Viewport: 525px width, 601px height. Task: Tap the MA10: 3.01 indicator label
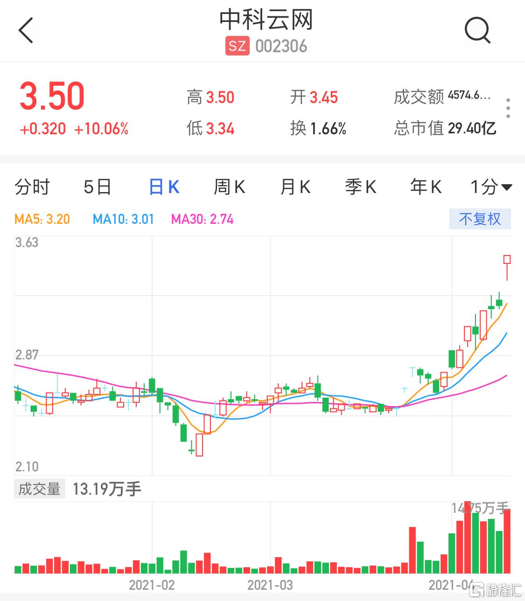point(123,219)
